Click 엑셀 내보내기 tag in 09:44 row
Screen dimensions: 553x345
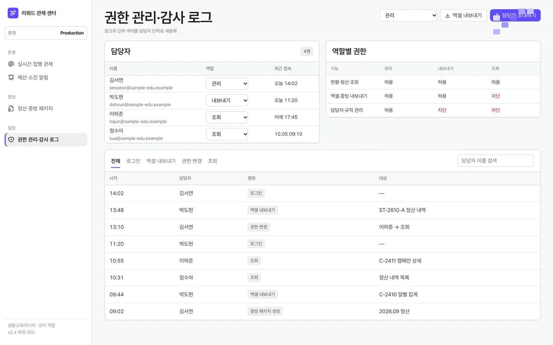tap(263, 294)
